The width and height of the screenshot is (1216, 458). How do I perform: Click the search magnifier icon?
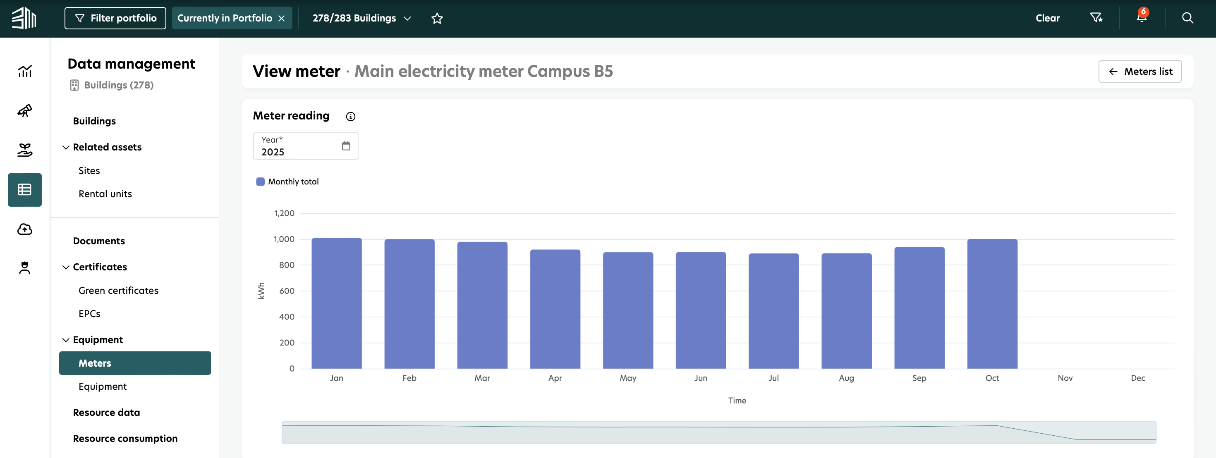1187,18
